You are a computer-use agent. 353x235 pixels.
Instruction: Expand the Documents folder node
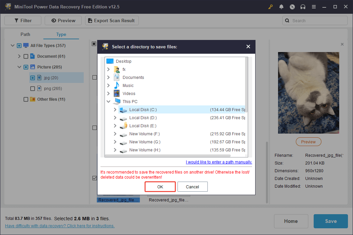point(108,77)
